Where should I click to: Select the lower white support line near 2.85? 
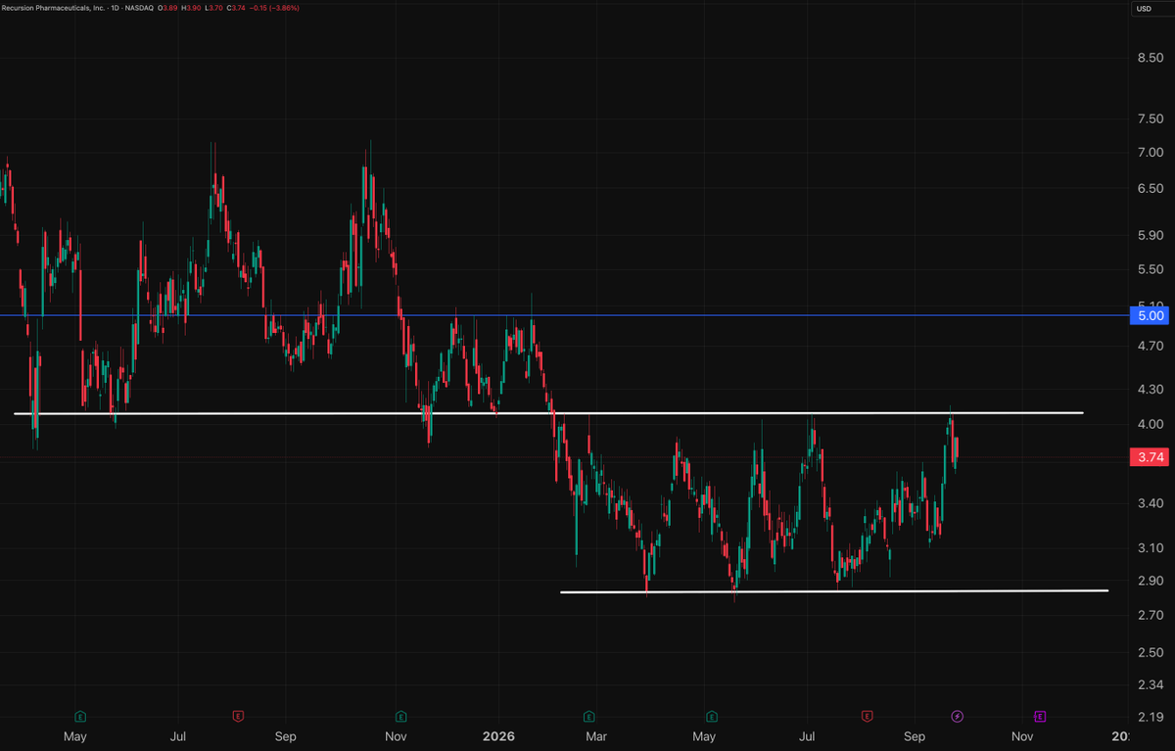[x=834, y=591]
